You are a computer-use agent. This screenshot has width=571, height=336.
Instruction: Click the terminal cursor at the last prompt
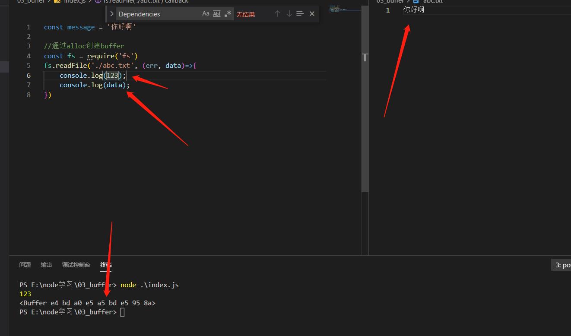(x=123, y=312)
